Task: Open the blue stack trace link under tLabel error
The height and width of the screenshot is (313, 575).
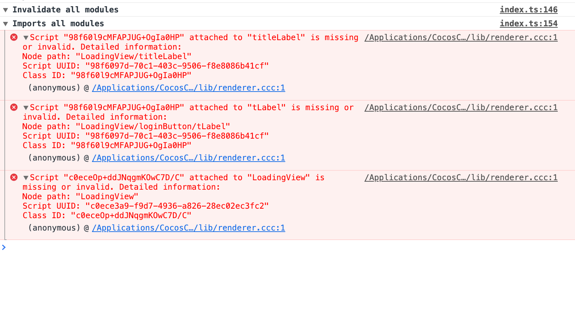Action: click(x=188, y=158)
